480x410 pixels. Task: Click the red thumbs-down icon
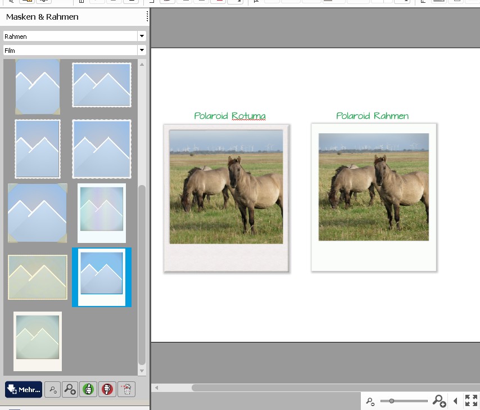[x=107, y=389]
